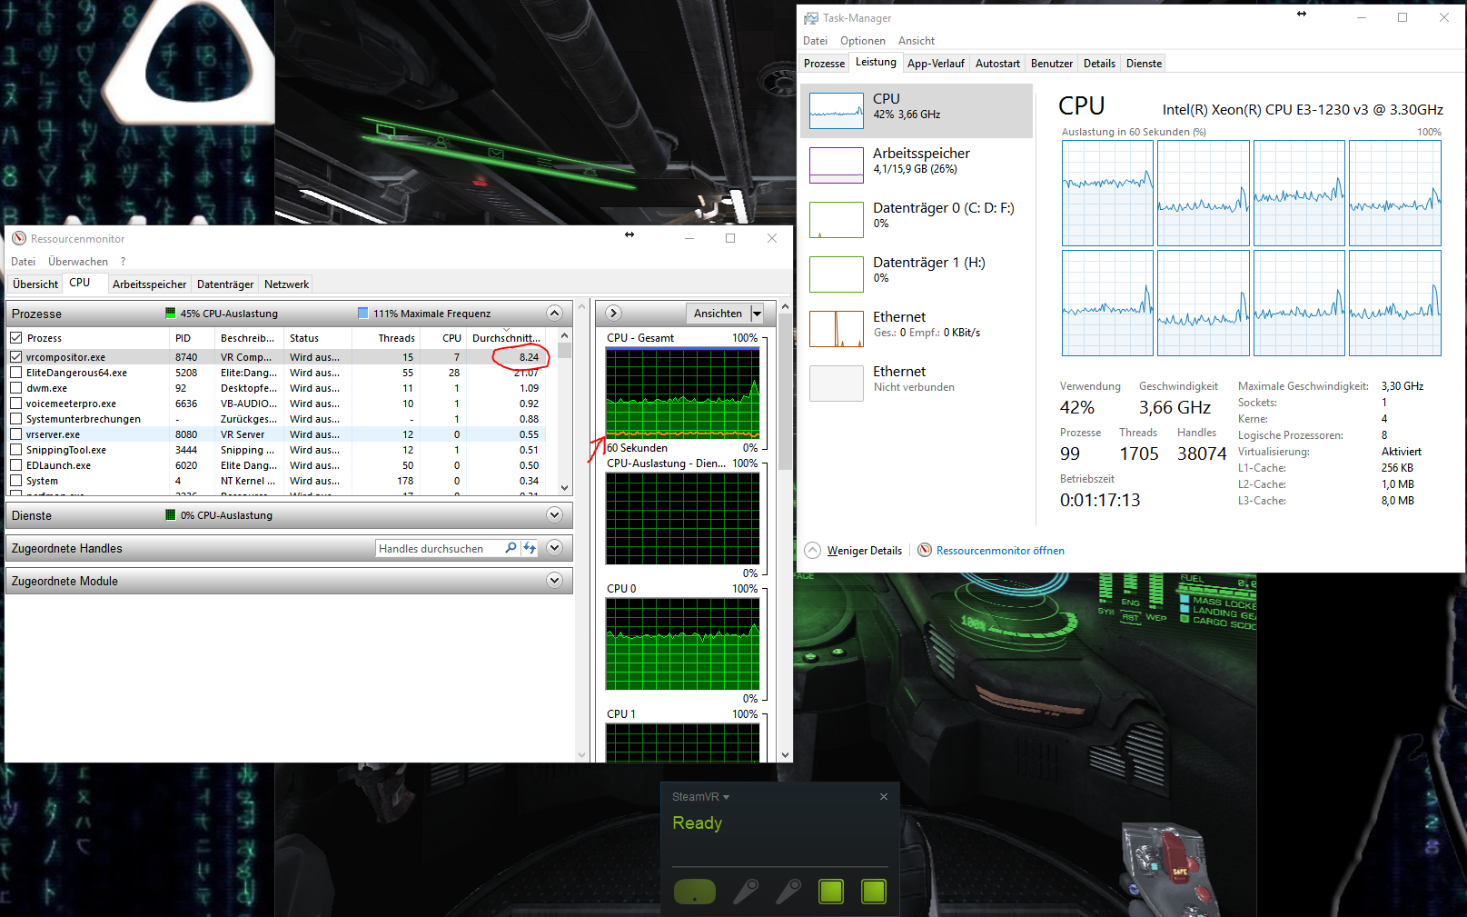This screenshot has height=917, width=1467.
Task: Open the Arbeitsspeicher graph in Task-Manager sidebar
Action: [836, 165]
